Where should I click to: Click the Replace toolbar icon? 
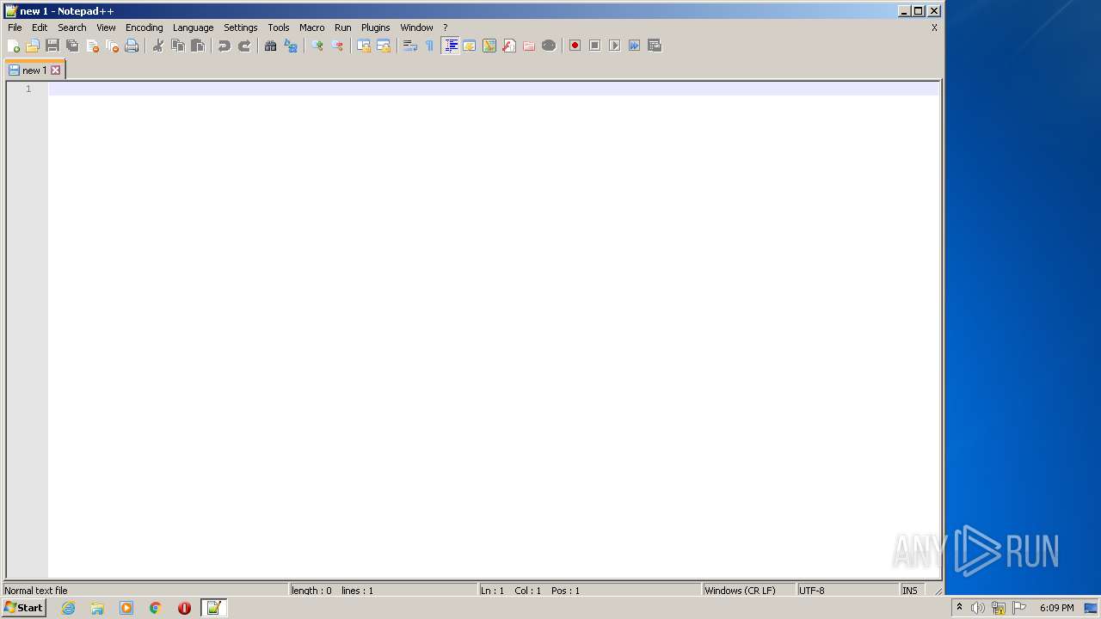point(291,46)
